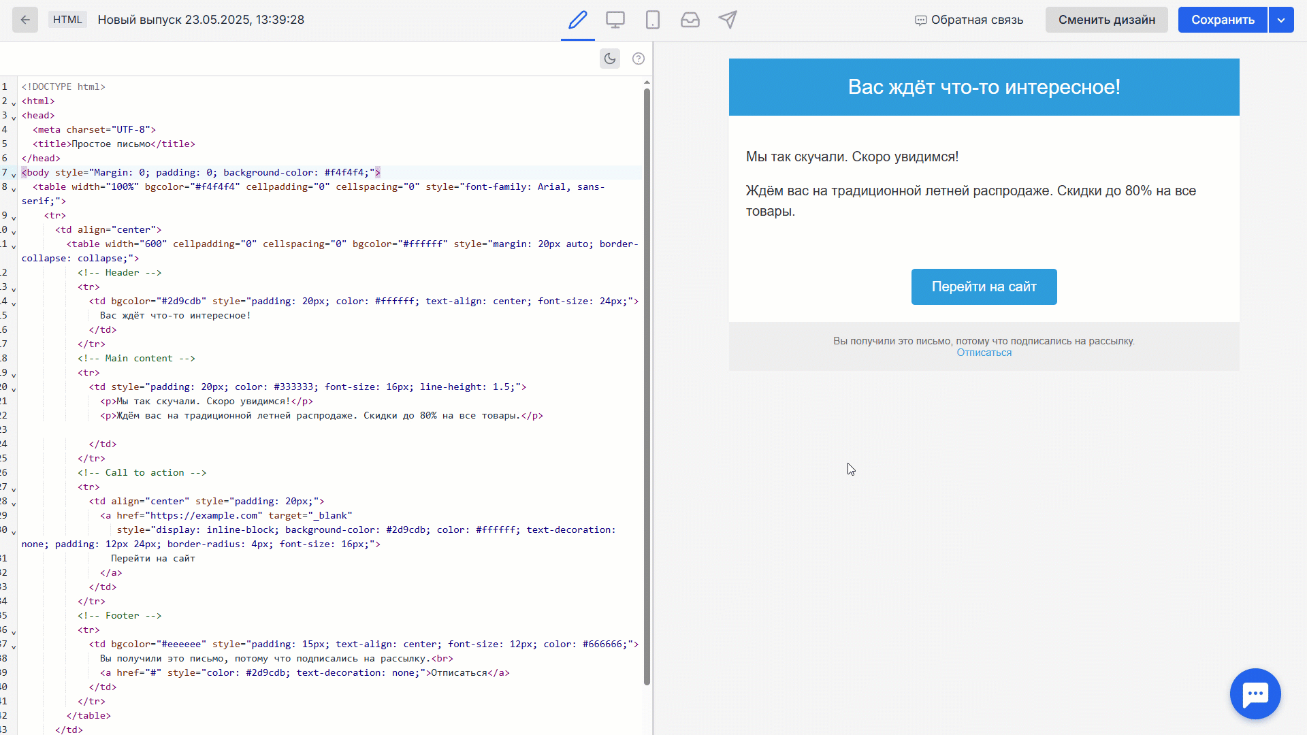Collapse the fold arrow on the table line
The width and height of the screenshot is (1307, 735).
click(14, 189)
